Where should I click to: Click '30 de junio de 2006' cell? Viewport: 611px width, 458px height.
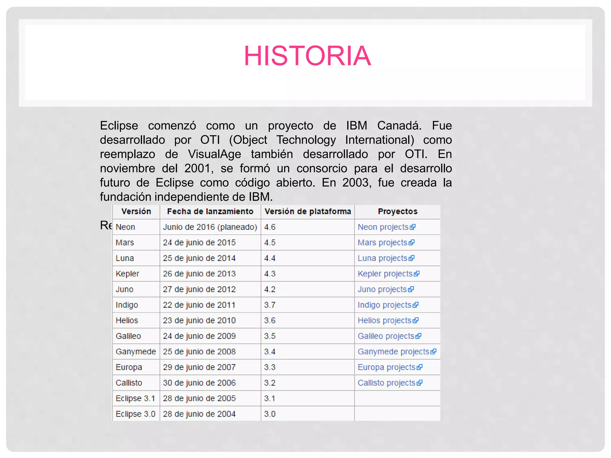(x=210, y=383)
